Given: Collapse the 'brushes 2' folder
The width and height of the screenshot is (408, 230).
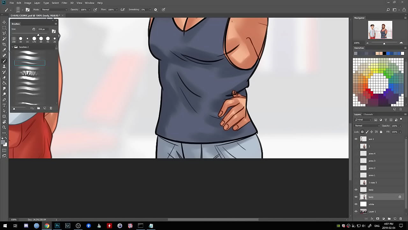Looking at the screenshot, I should pyautogui.click(x=13, y=47).
